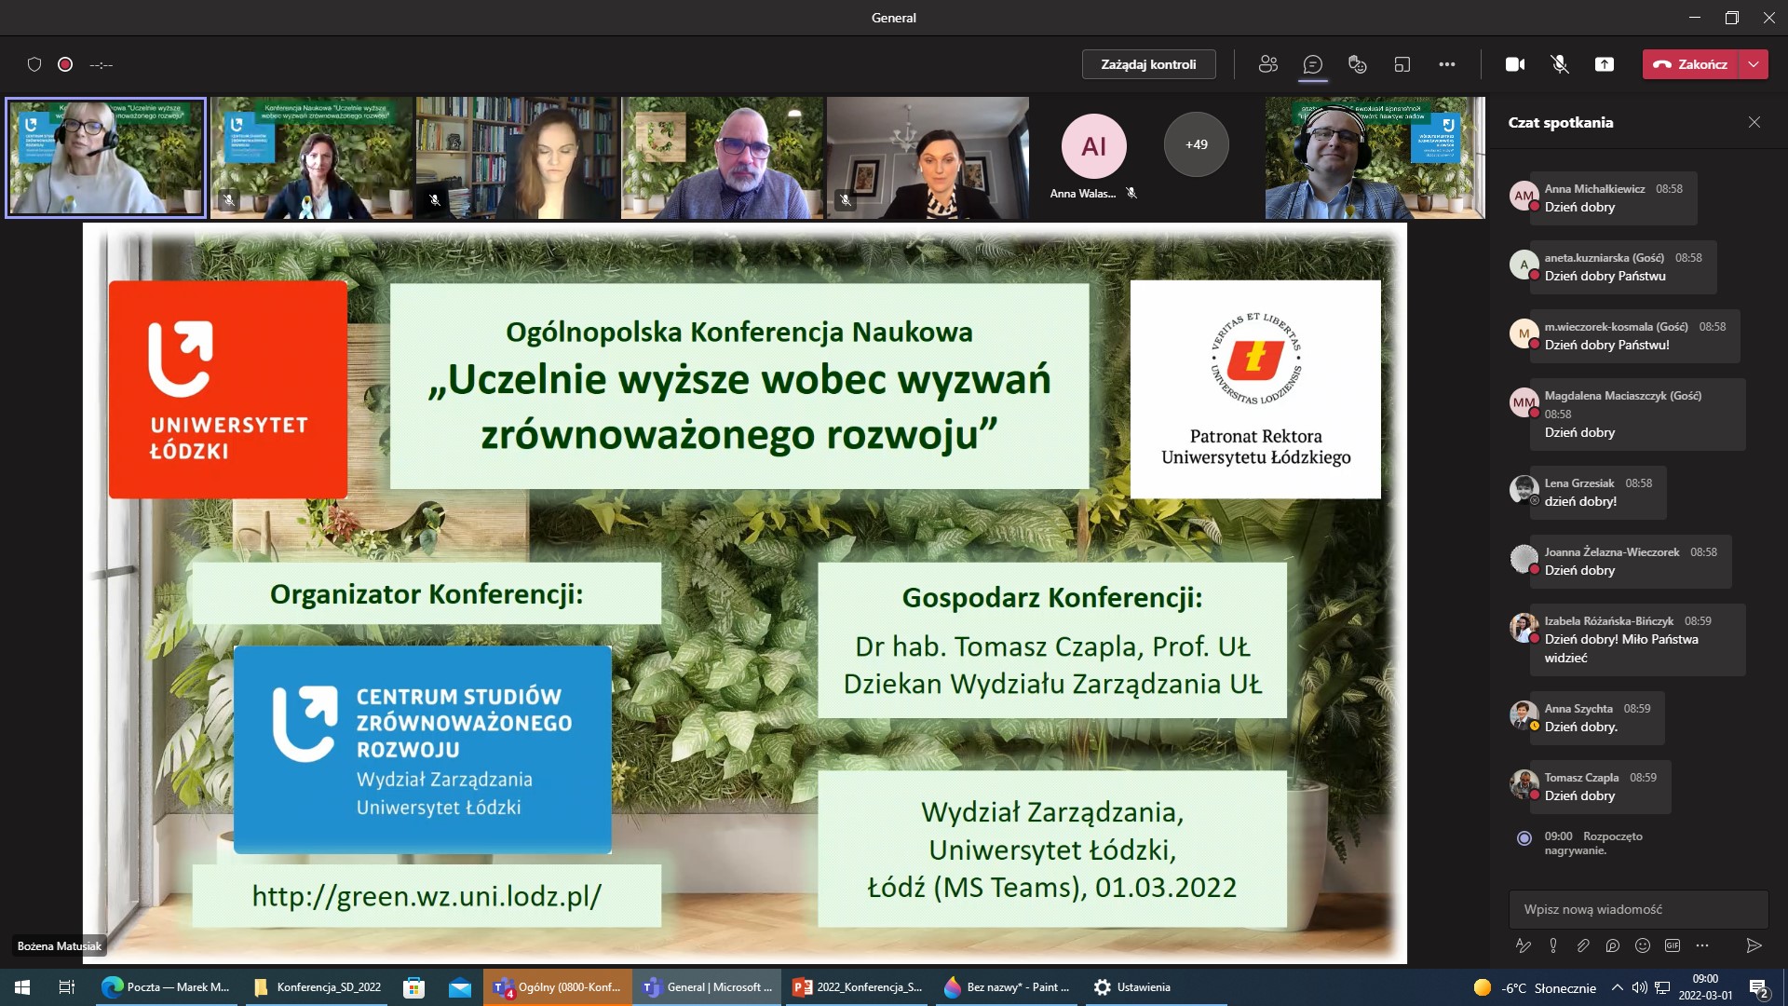Open more messaging options ellipsis

point(1702,945)
